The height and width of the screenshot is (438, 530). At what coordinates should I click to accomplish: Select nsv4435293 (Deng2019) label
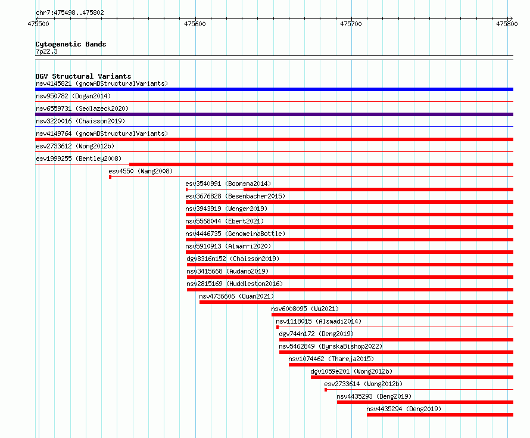pos(374,396)
